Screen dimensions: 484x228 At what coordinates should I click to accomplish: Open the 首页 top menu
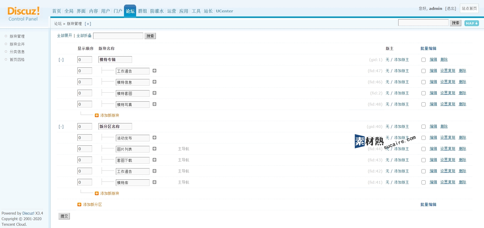pos(57,11)
